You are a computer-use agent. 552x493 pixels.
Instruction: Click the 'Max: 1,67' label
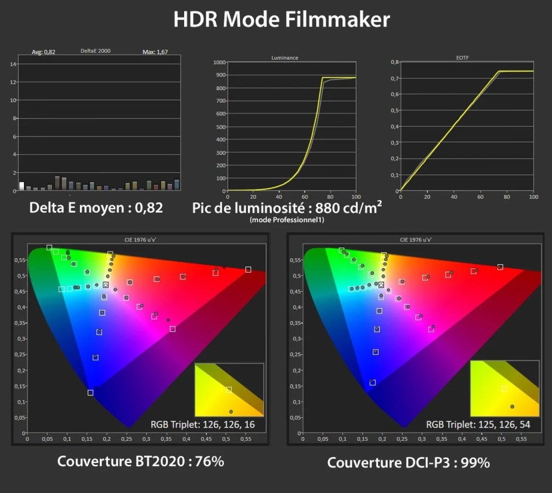tap(155, 52)
